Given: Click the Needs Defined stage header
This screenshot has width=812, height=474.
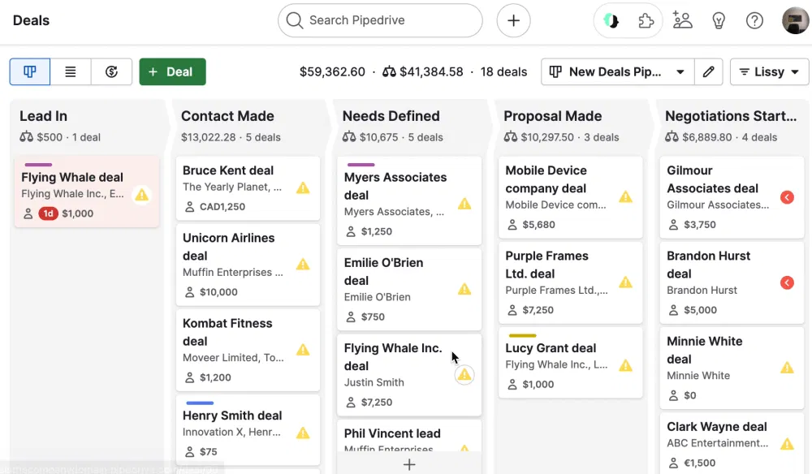Looking at the screenshot, I should point(391,116).
